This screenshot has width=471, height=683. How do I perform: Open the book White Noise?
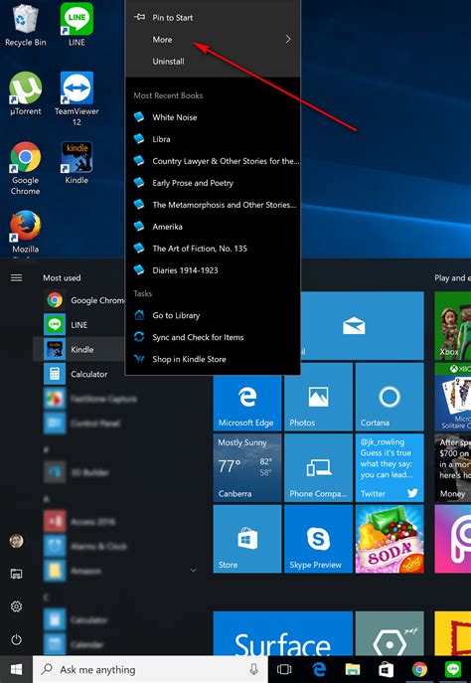click(x=213, y=117)
